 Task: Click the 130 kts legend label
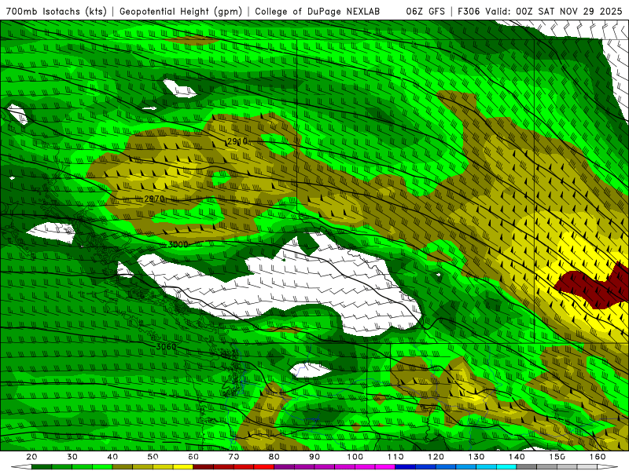[476, 457]
